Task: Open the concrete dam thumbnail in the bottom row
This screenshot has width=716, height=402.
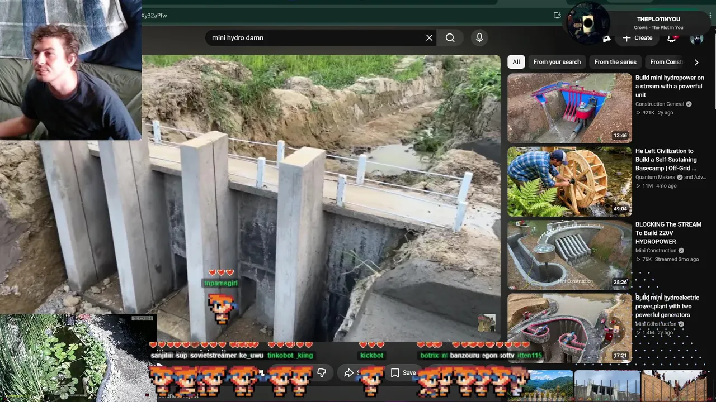Action: tap(607, 386)
